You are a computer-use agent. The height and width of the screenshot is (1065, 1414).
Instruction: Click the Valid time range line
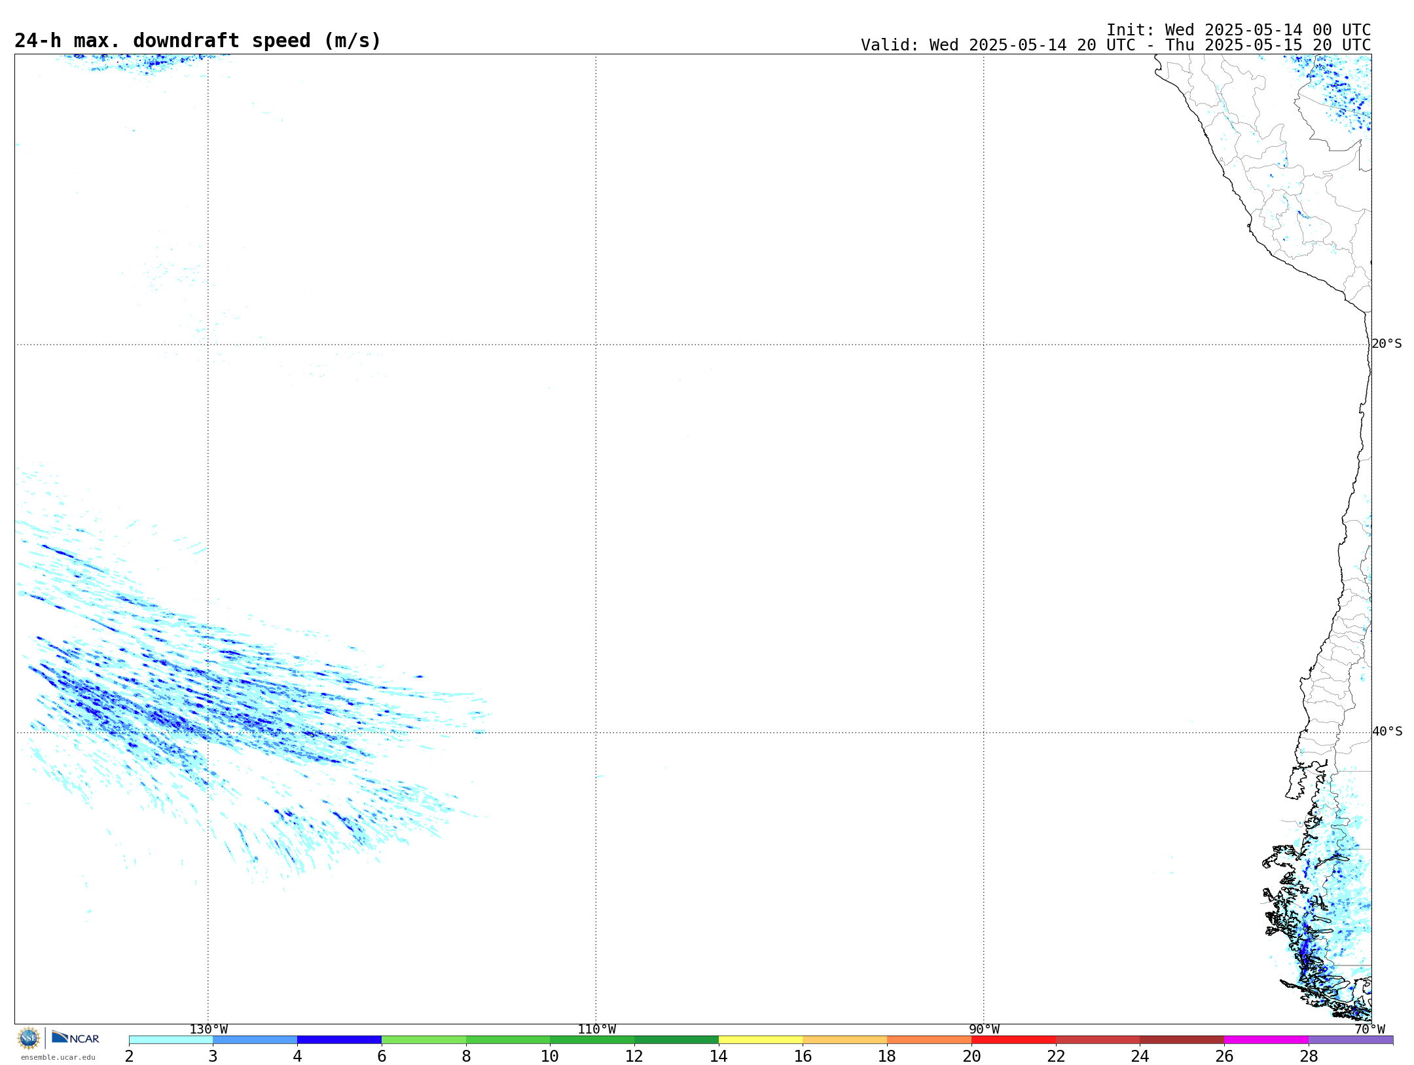pos(1115,45)
